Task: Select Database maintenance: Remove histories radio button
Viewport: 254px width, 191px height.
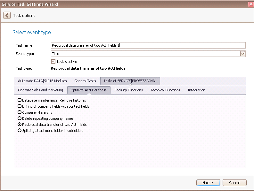Action: (x=20, y=100)
